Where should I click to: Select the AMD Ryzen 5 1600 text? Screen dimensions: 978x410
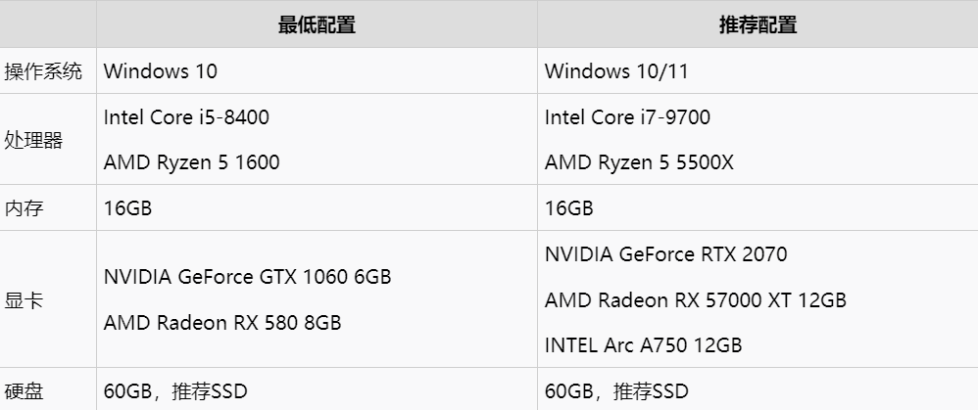(191, 162)
